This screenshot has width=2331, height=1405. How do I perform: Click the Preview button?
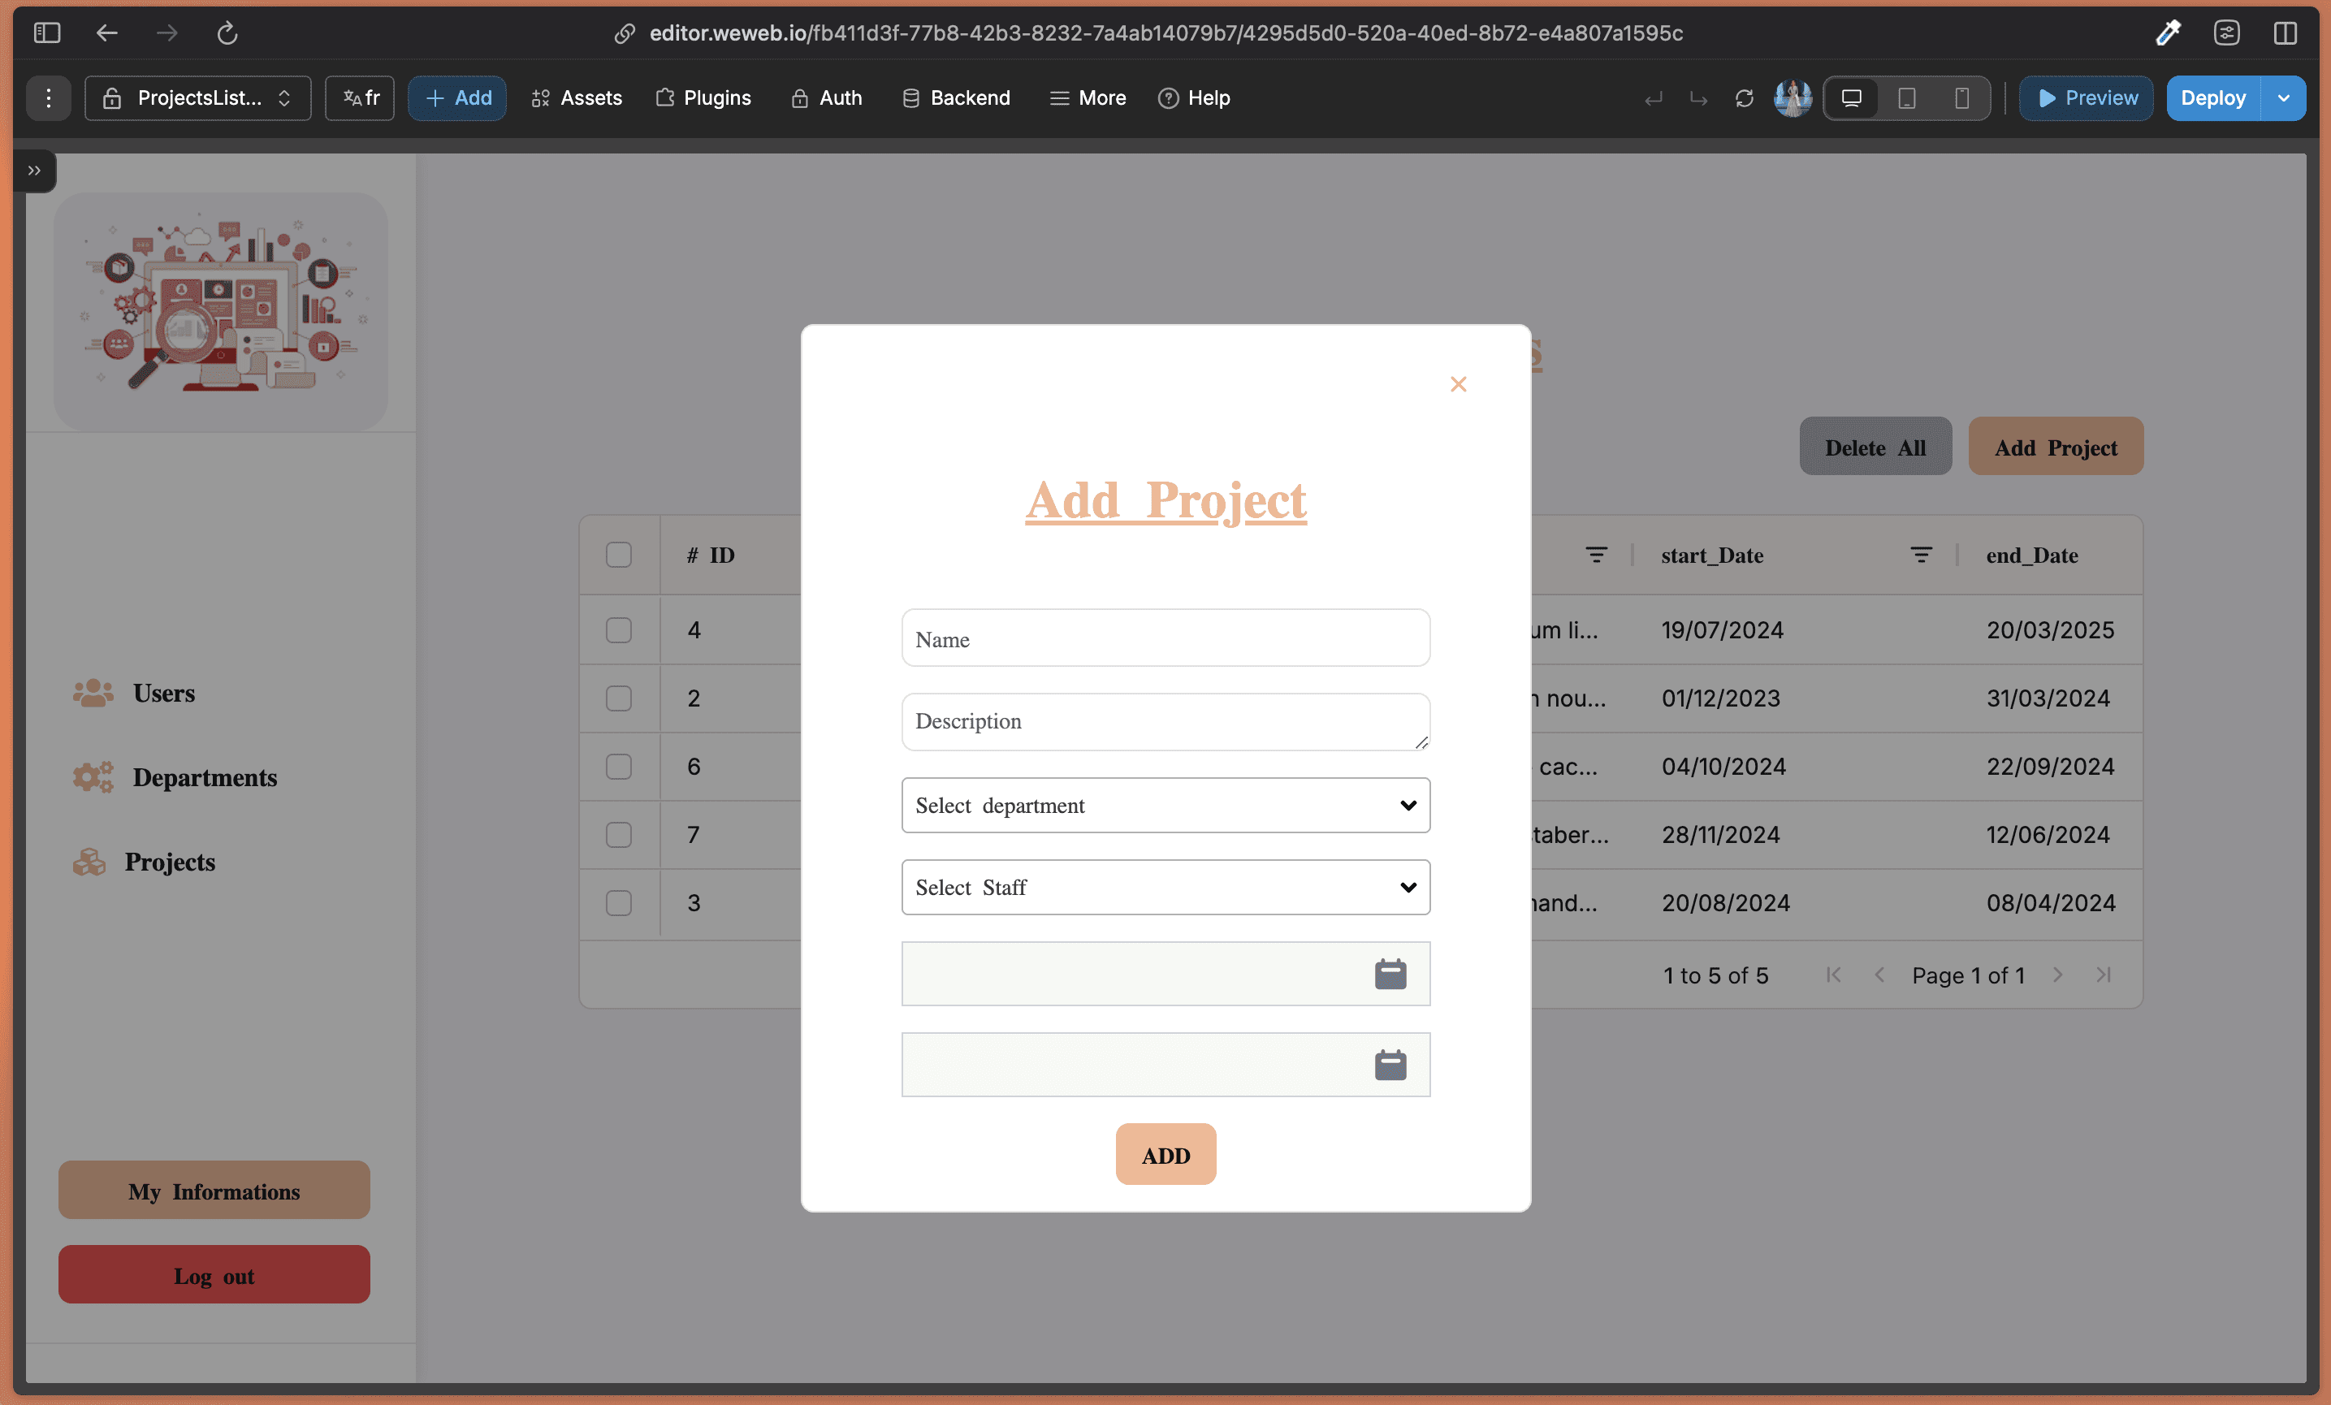pyautogui.click(x=2086, y=98)
